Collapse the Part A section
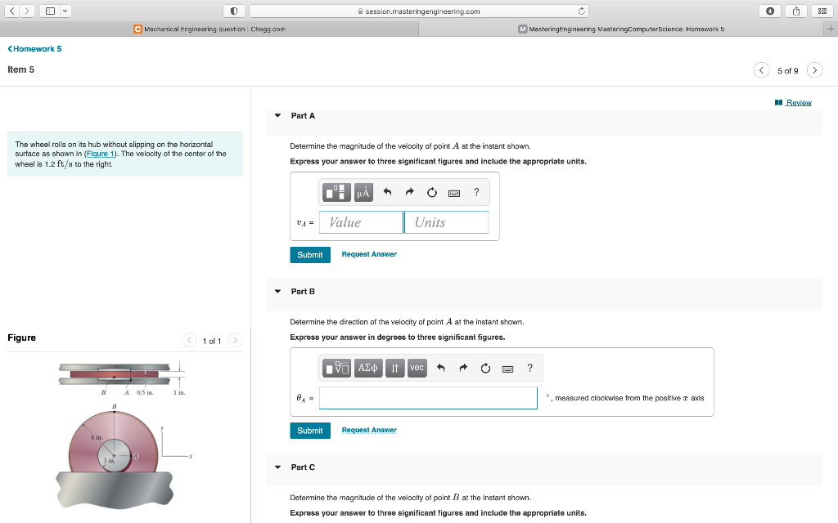The image size is (838, 523). coord(277,115)
